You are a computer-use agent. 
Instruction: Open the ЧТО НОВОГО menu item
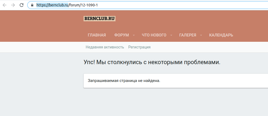point(154,35)
